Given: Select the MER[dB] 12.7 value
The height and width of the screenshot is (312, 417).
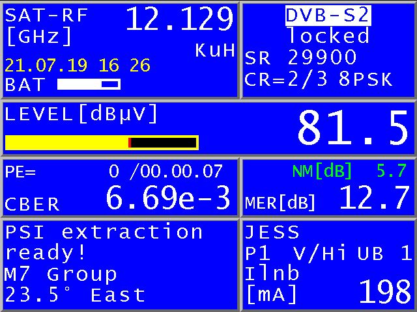Looking at the screenshot, I should (373, 198).
